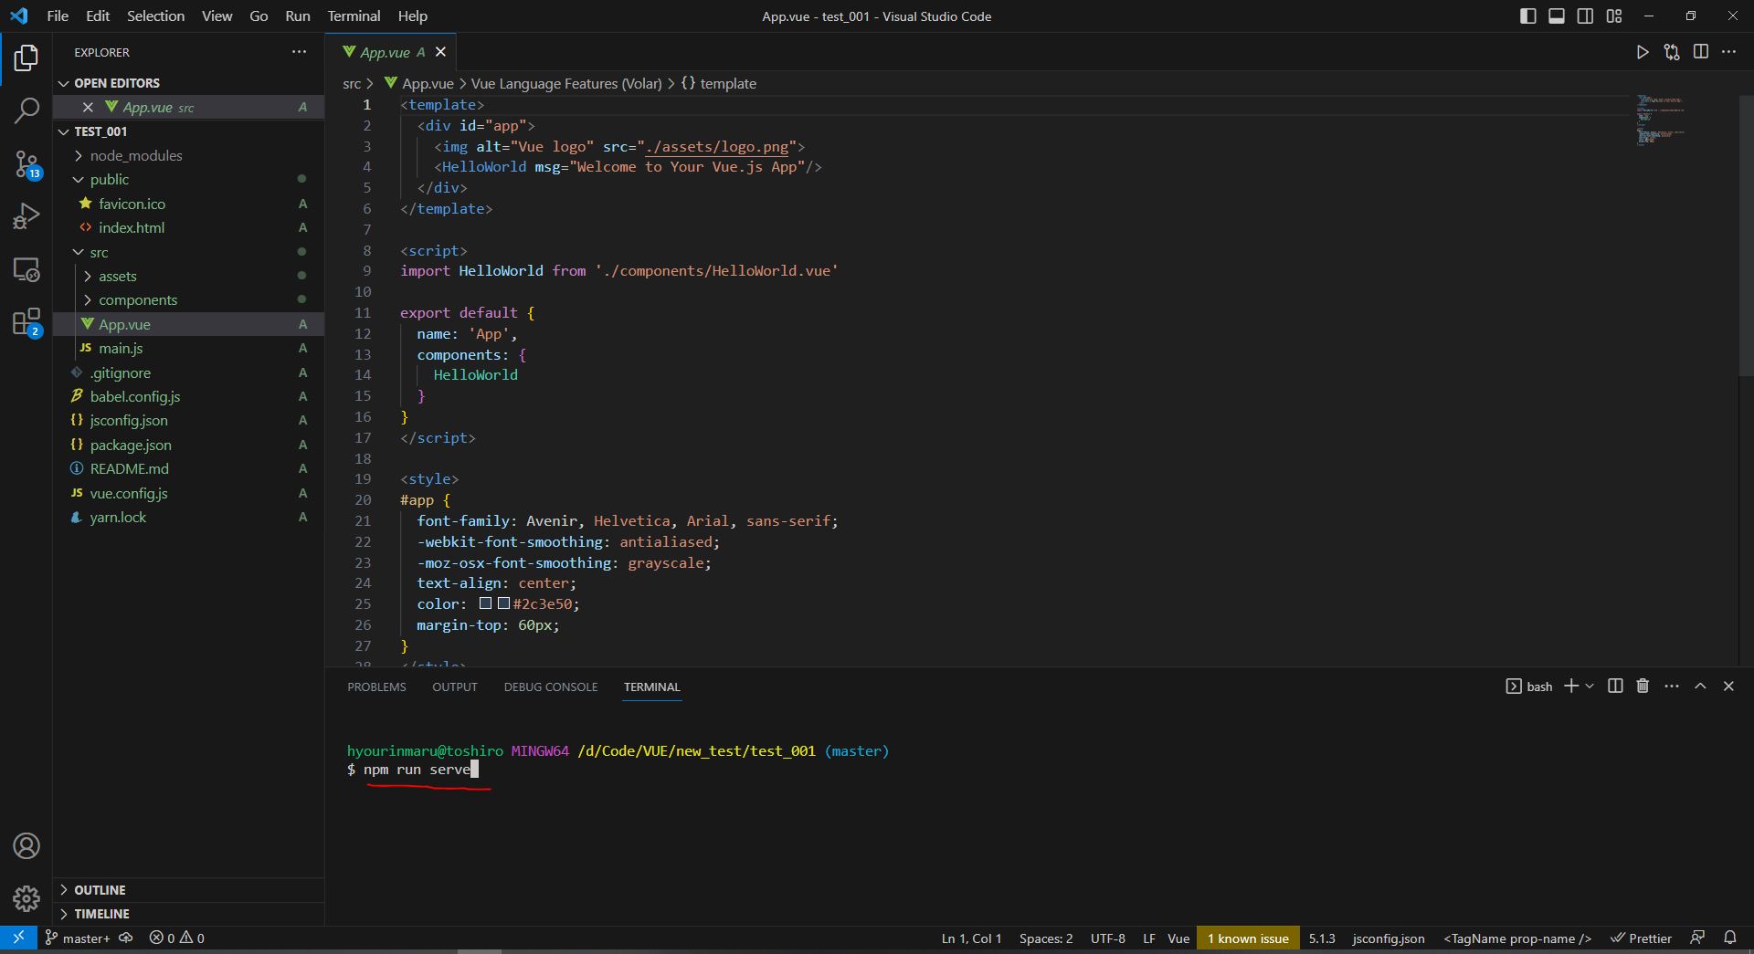Kill terminal using the trash icon
Screen dimensions: 1754x954
pyautogui.click(x=1643, y=686)
